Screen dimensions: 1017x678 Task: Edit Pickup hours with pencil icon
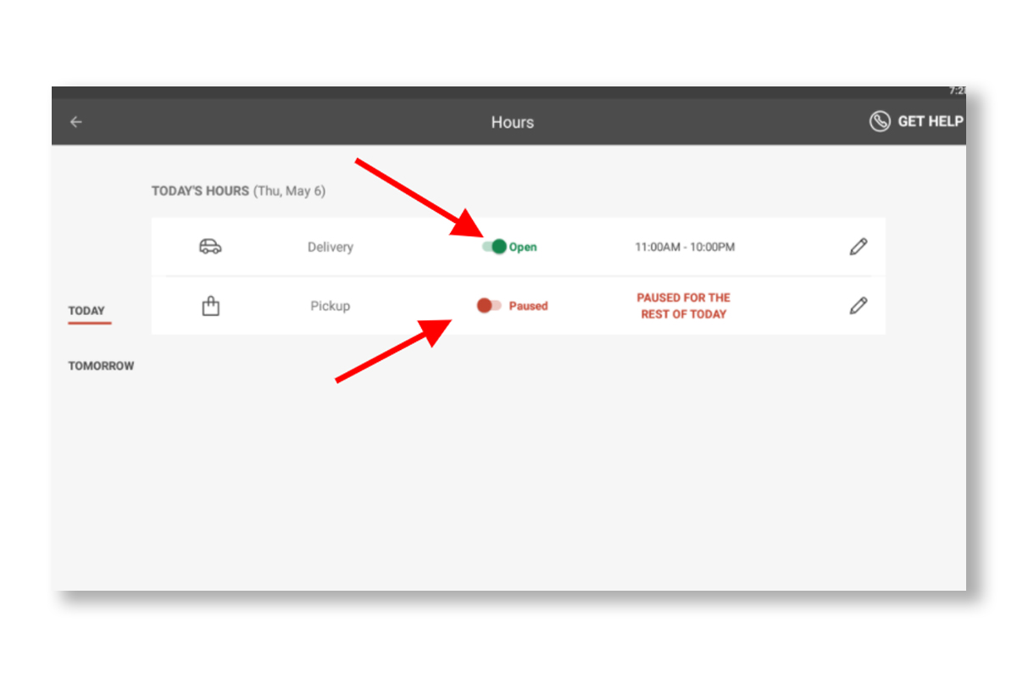pyautogui.click(x=859, y=305)
